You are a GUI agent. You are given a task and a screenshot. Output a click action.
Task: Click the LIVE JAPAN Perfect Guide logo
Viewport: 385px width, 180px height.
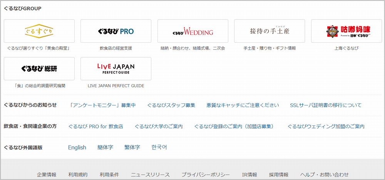tap(115, 68)
